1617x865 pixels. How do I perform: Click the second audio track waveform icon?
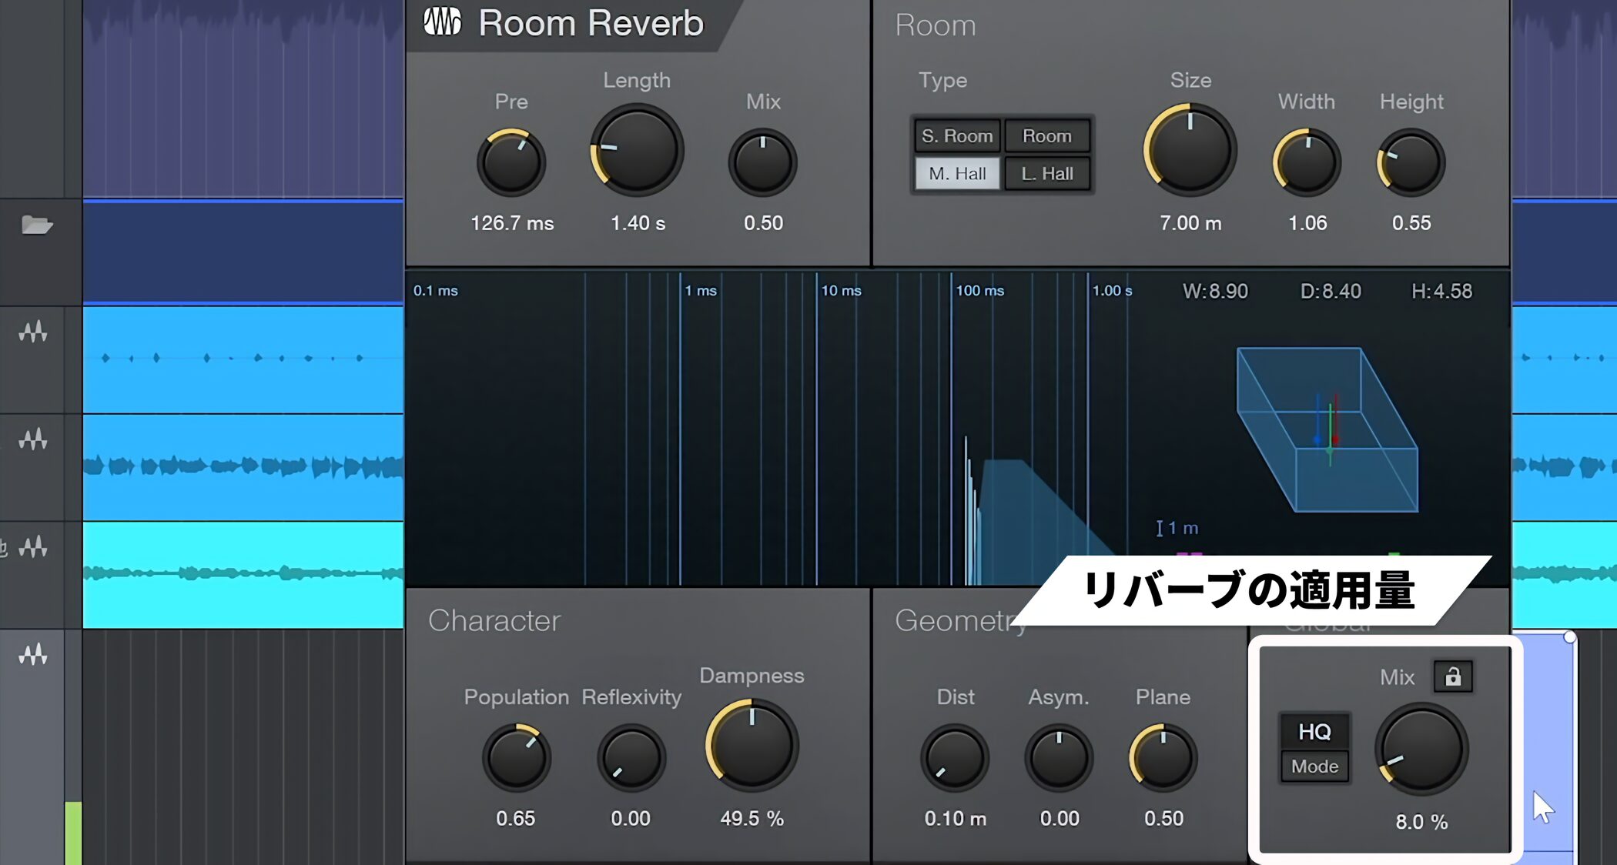click(33, 439)
